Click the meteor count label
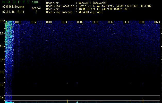162x103 pixels. (x=37, y=8)
